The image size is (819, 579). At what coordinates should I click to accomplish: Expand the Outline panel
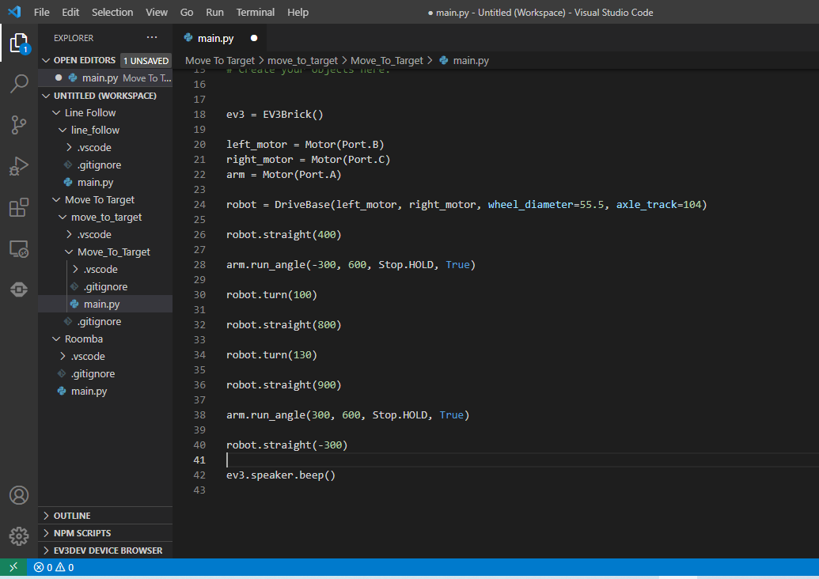[105, 516]
